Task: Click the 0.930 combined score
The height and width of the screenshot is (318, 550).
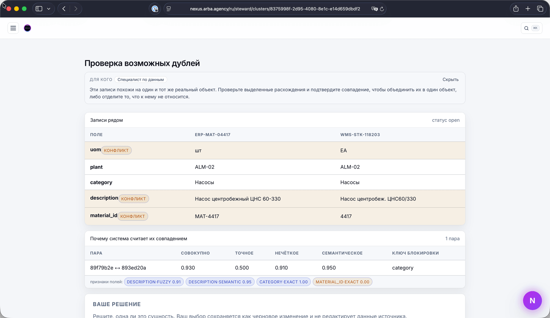Action: [x=188, y=268]
